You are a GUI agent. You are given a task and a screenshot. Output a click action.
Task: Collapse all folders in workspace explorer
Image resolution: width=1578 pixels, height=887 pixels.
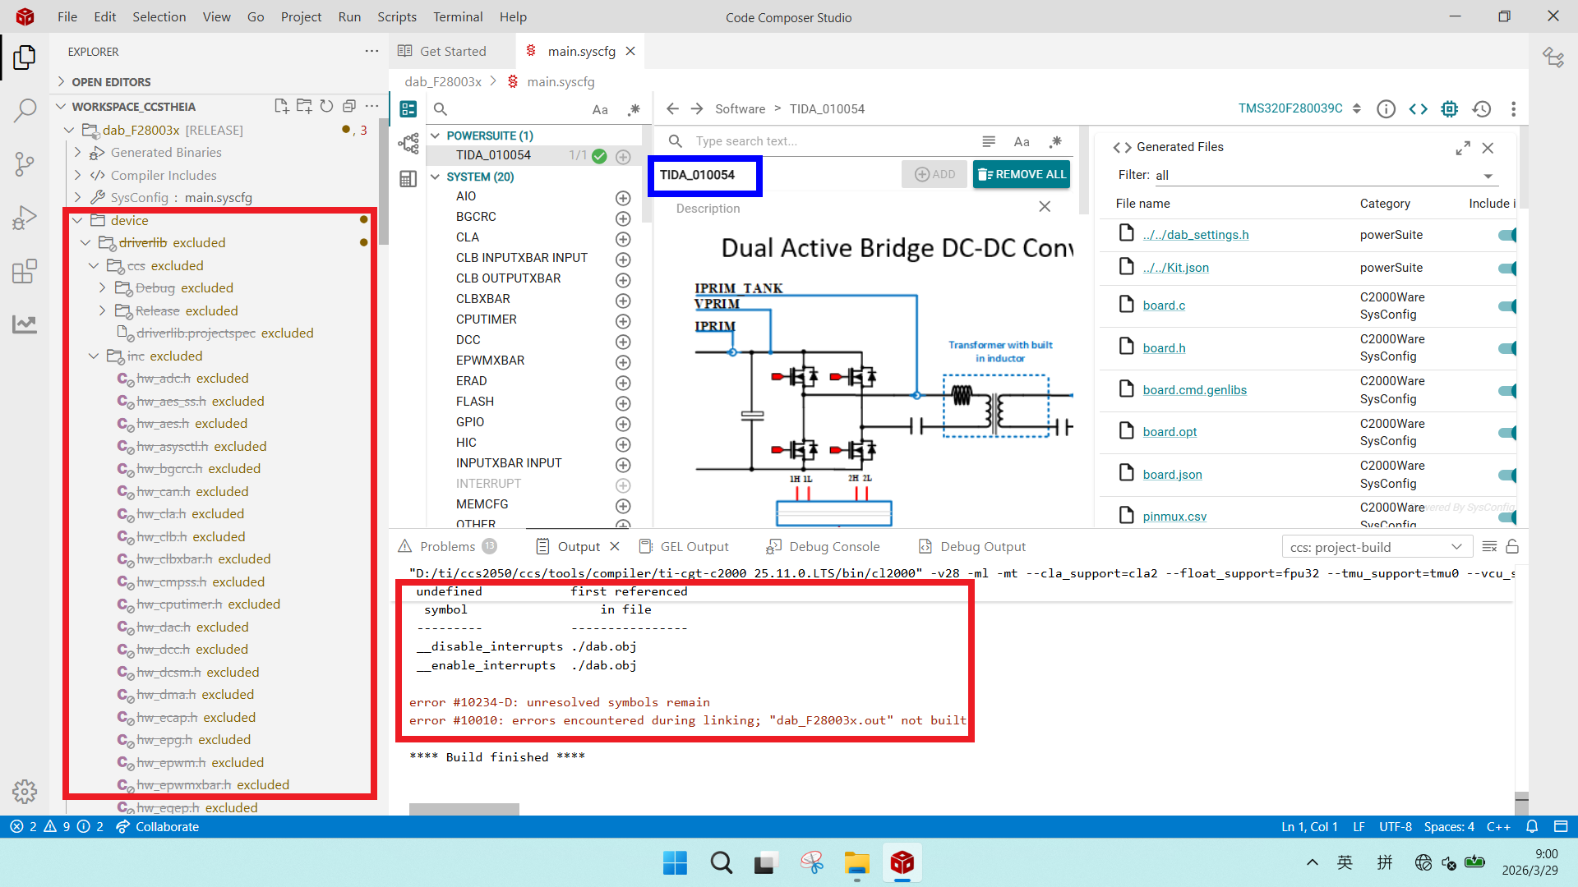tap(349, 106)
